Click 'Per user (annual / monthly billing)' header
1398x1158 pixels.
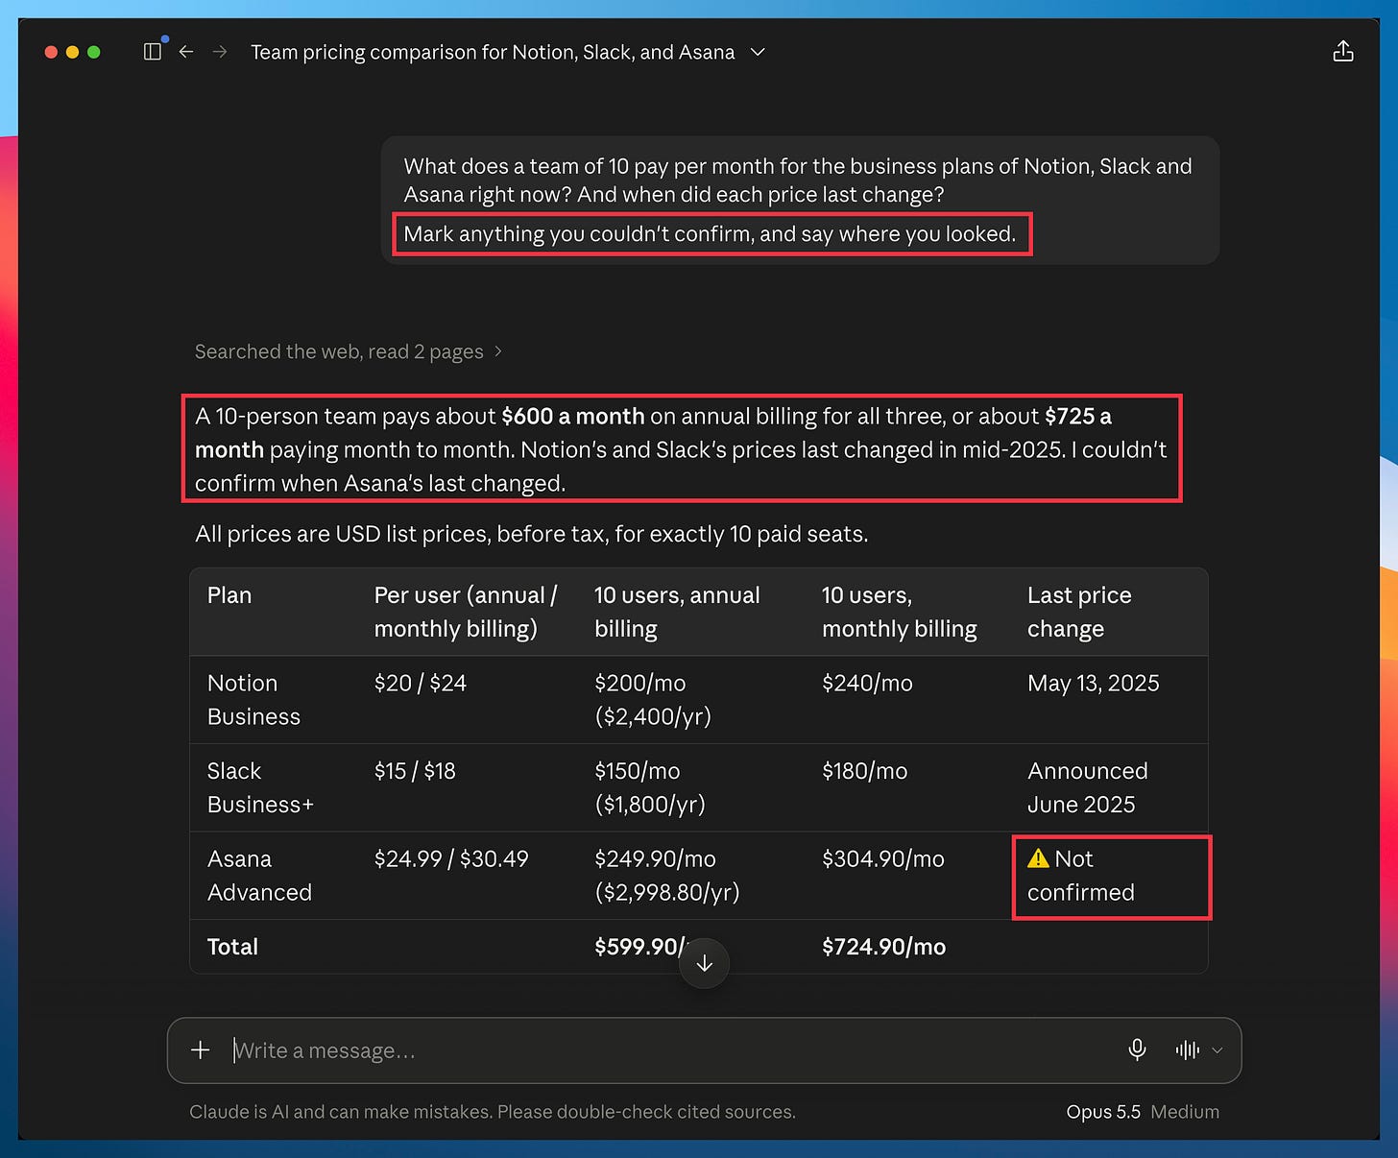(466, 612)
